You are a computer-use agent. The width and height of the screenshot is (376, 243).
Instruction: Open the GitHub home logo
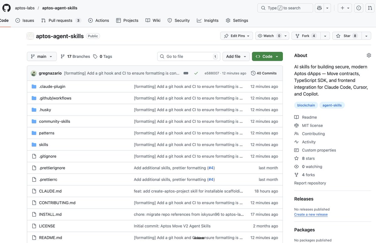coord(7,8)
